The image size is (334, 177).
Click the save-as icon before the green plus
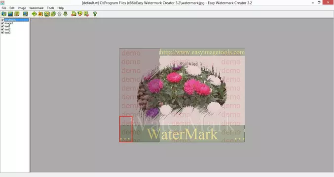[x=25, y=14]
